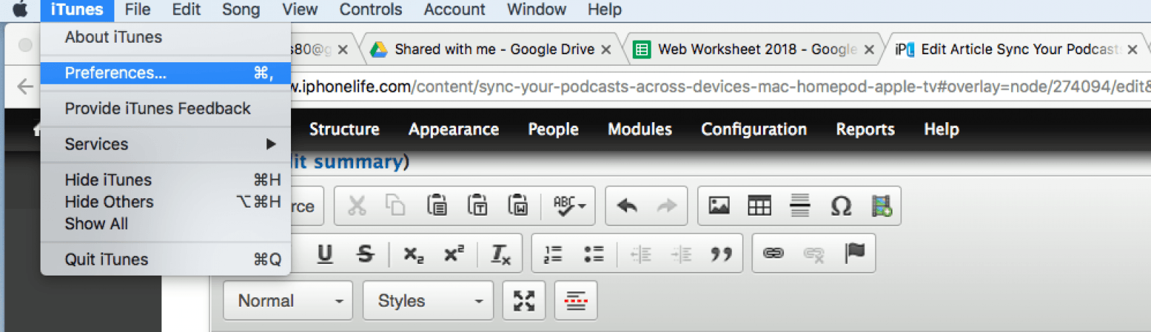Open the Structure admin menu
1151x332 pixels.
pyautogui.click(x=345, y=129)
